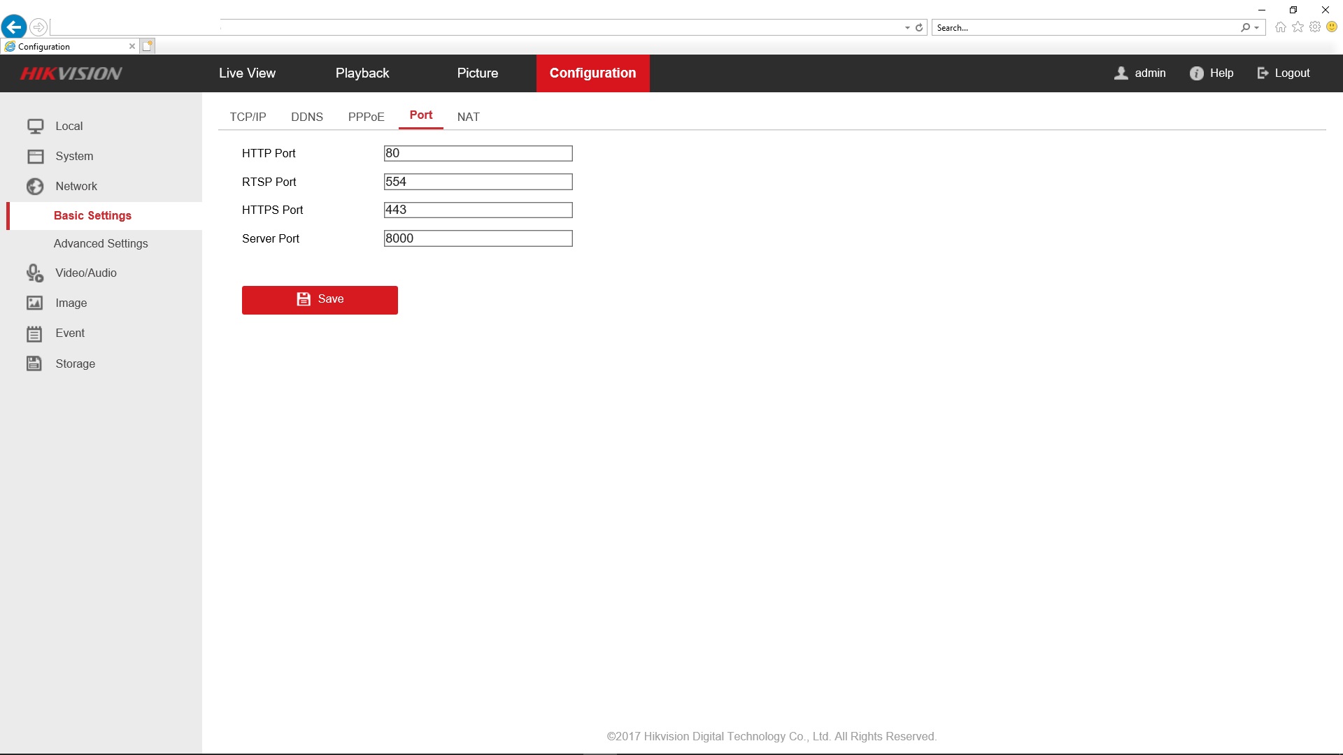Open the NAT tab

coord(468,117)
